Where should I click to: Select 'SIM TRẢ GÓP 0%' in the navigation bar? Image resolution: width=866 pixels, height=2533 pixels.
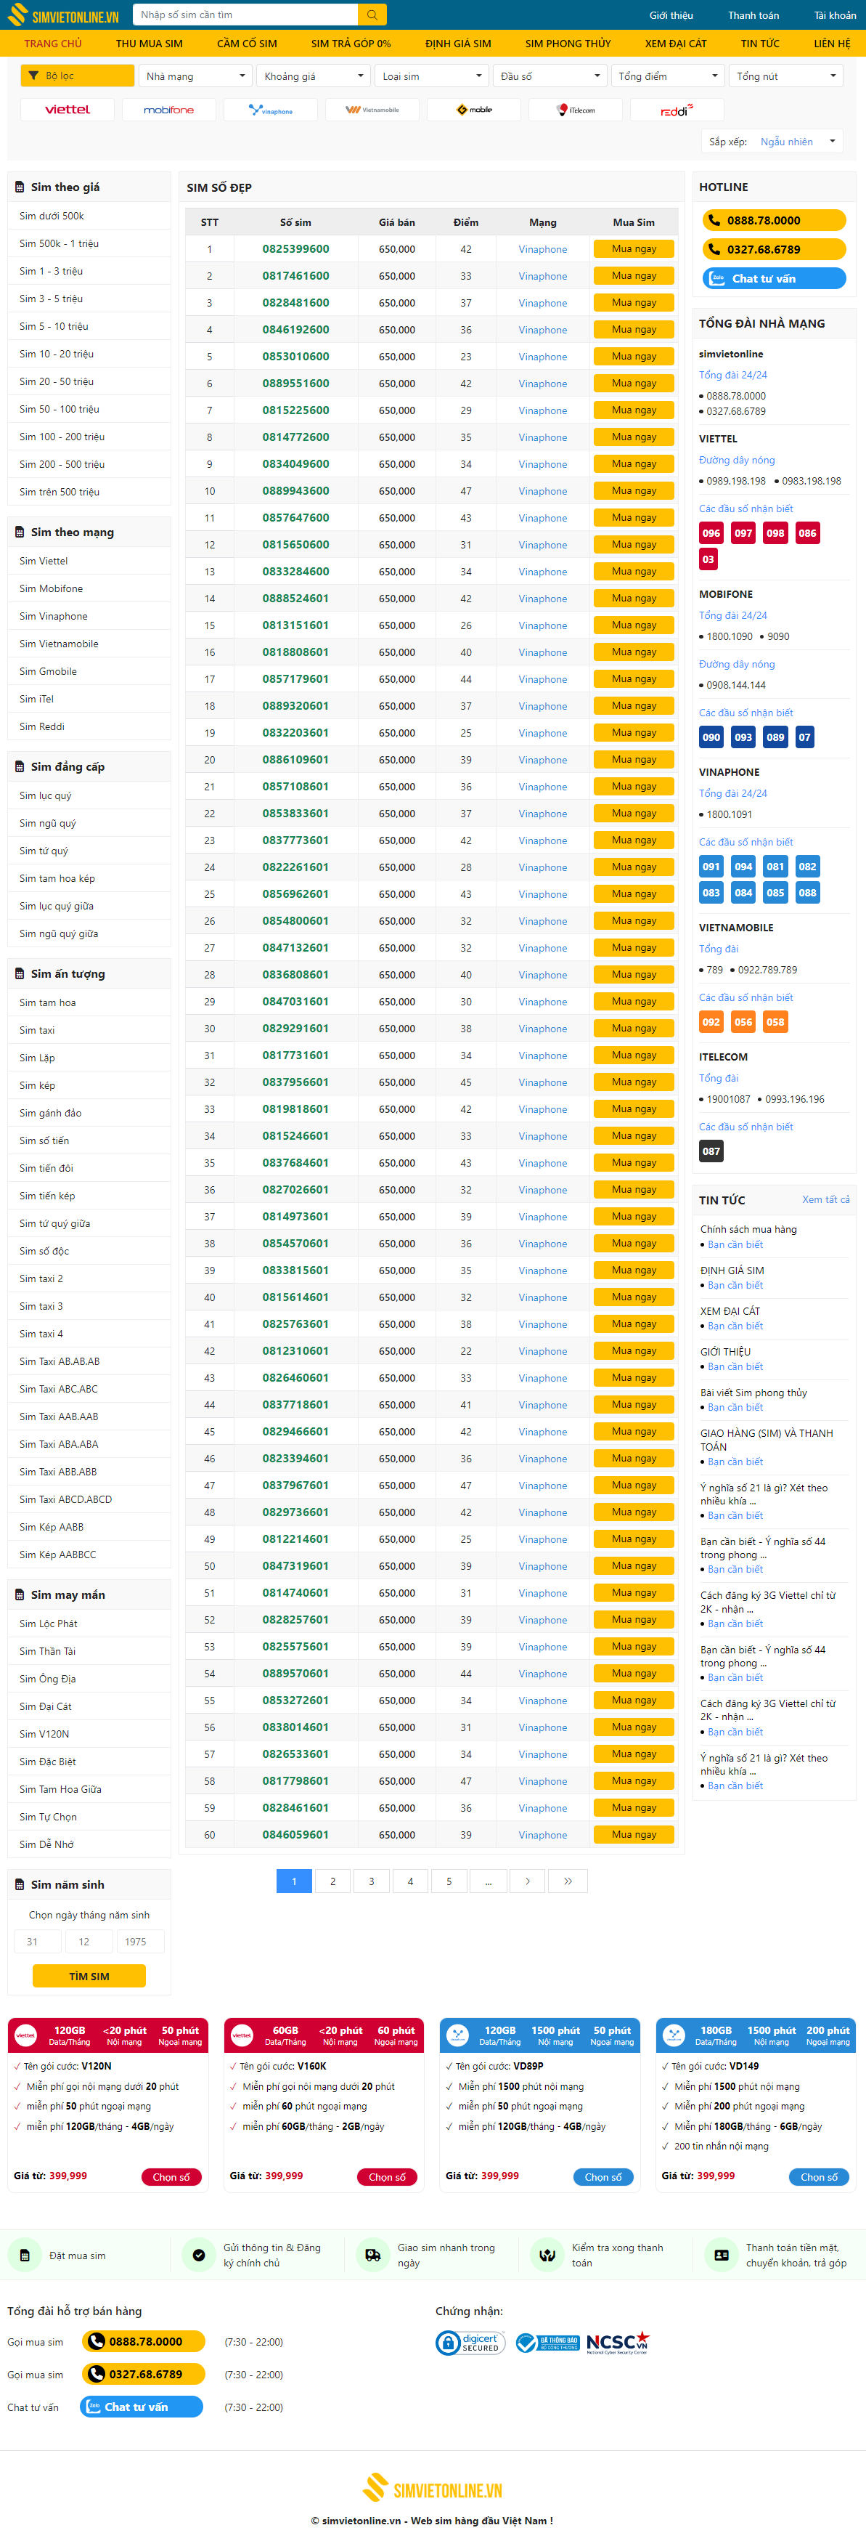(x=351, y=44)
